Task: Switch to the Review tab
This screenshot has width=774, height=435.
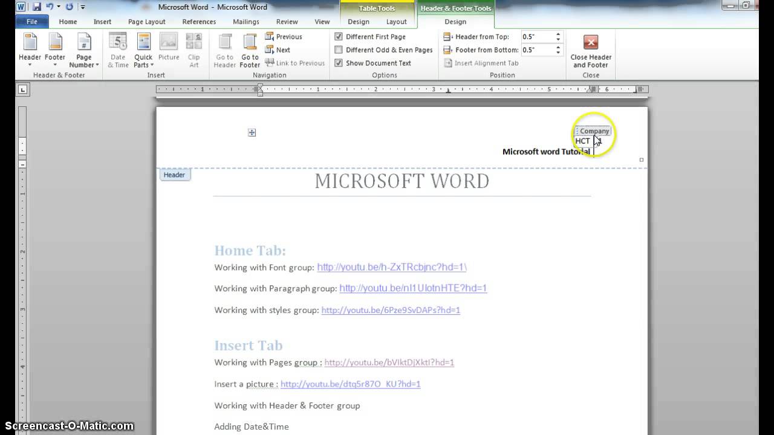Action: point(287,22)
